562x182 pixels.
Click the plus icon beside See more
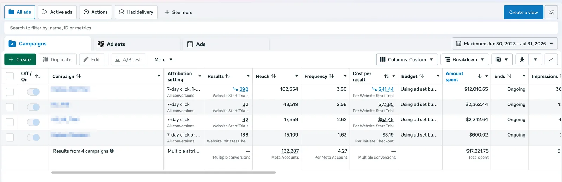[x=167, y=12]
